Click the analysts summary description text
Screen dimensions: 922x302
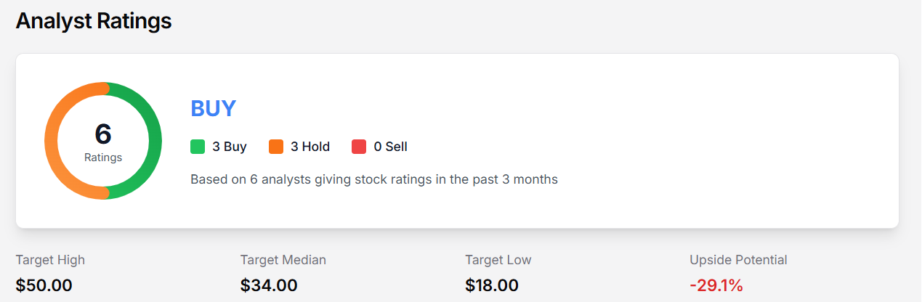pyautogui.click(x=373, y=179)
